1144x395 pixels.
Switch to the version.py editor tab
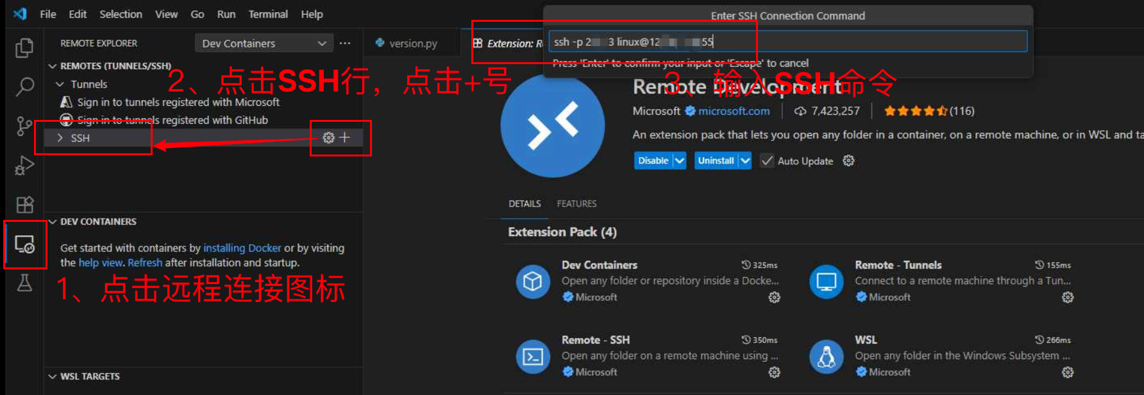(x=412, y=44)
